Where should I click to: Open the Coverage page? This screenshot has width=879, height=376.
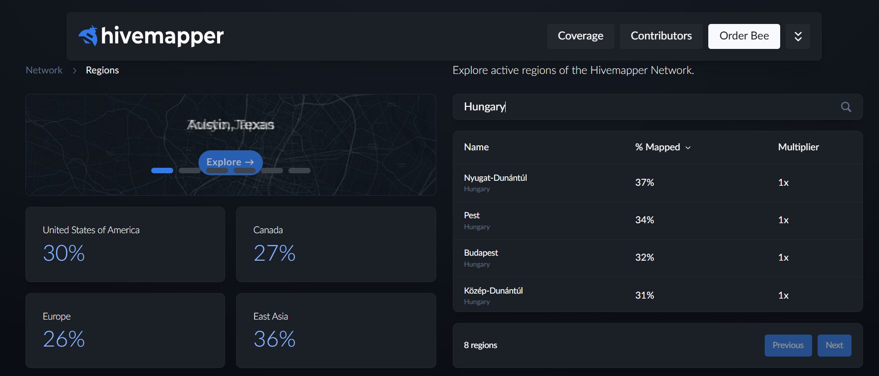point(580,36)
